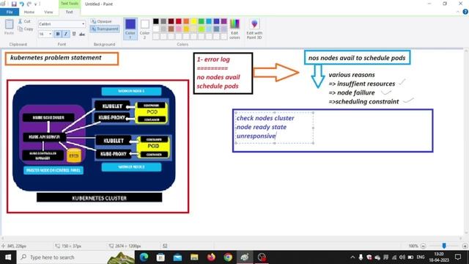Undo the last action
This screenshot has height=264, width=469.
point(21,4)
